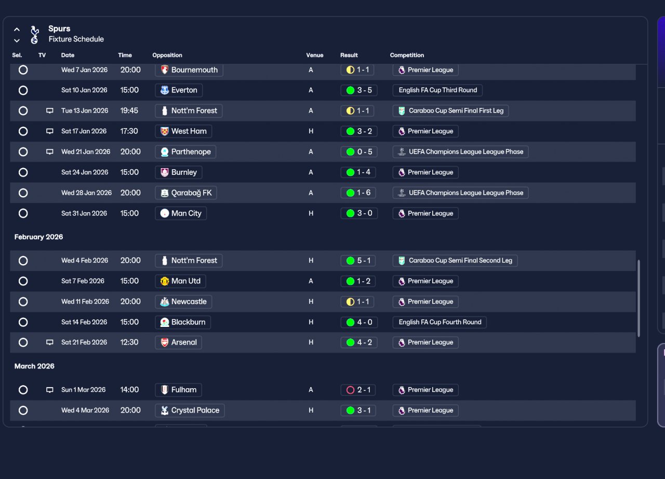Click the Parthenope club badge icon
The width and height of the screenshot is (665, 479).
pyautogui.click(x=165, y=152)
